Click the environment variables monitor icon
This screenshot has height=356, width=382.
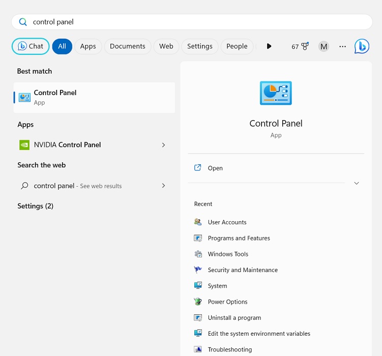(x=198, y=333)
